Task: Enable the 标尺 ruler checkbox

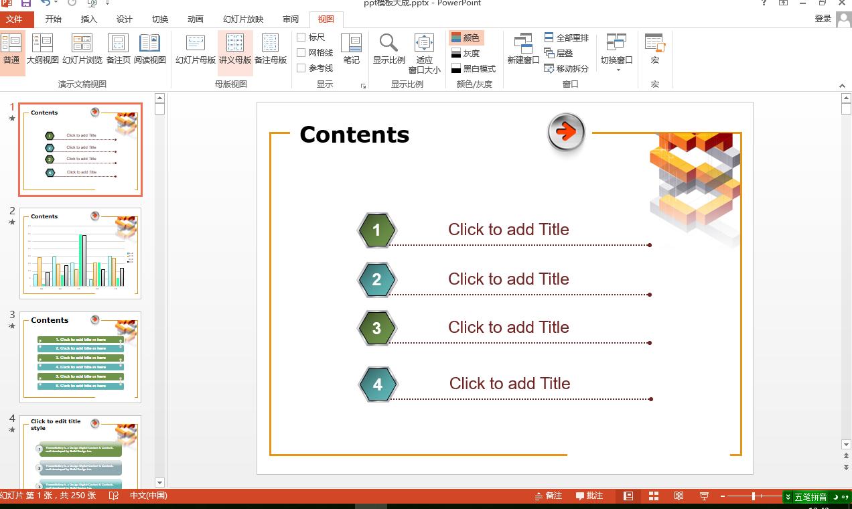Action: 301,38
